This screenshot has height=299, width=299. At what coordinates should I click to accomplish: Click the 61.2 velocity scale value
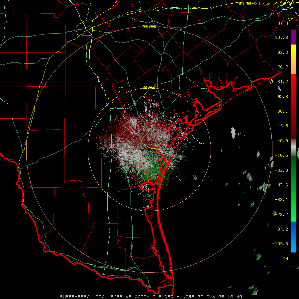(x=283, y=82)
